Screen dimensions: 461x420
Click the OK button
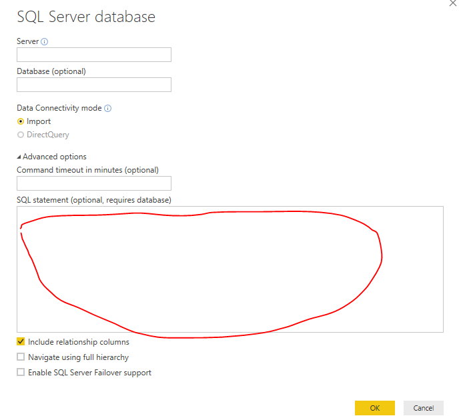click(374, 408)
